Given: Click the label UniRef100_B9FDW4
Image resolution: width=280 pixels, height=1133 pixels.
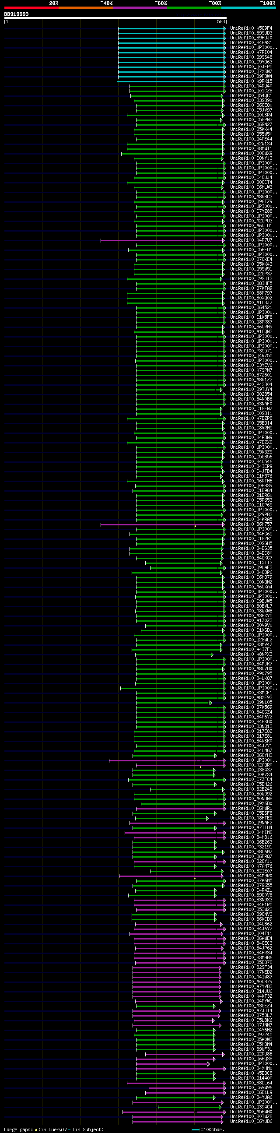Looking at the screenshot, I should (x=251, y=77).
